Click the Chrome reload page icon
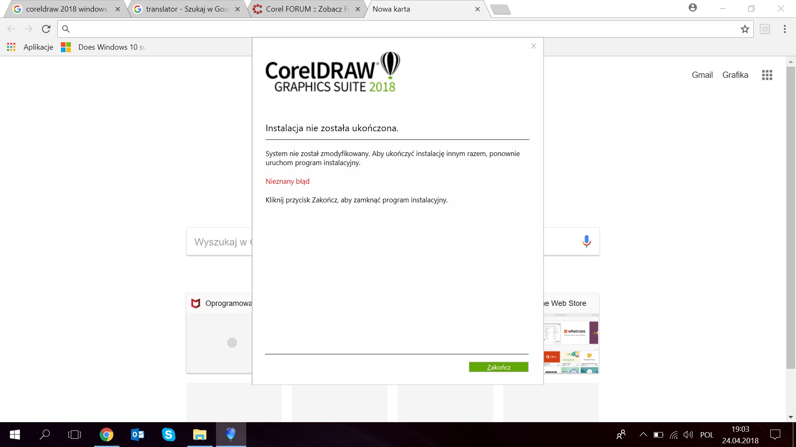 pyautogui.click(x=46, y=29)
